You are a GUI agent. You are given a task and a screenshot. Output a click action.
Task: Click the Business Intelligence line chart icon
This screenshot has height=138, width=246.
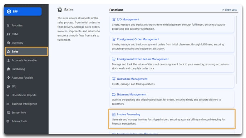[8, 104]
